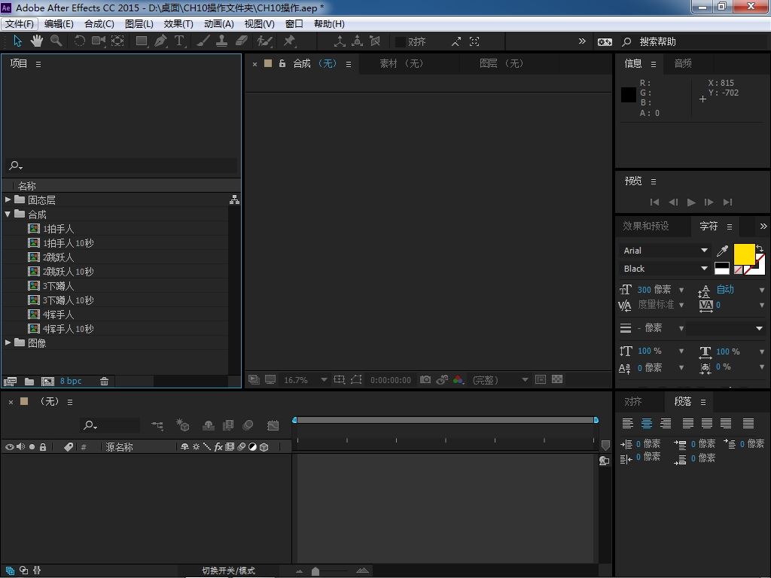This screenshot has width=771, height=578.
Task: Toggle the graph editor in timeline
Action: [x=273, y=425]
